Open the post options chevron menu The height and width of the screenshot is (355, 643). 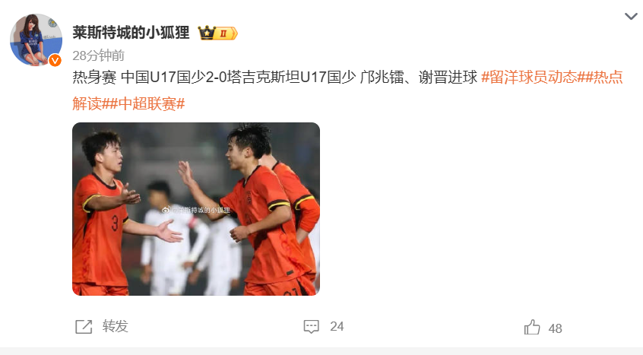pyautogui.click(x=630, y=17)
